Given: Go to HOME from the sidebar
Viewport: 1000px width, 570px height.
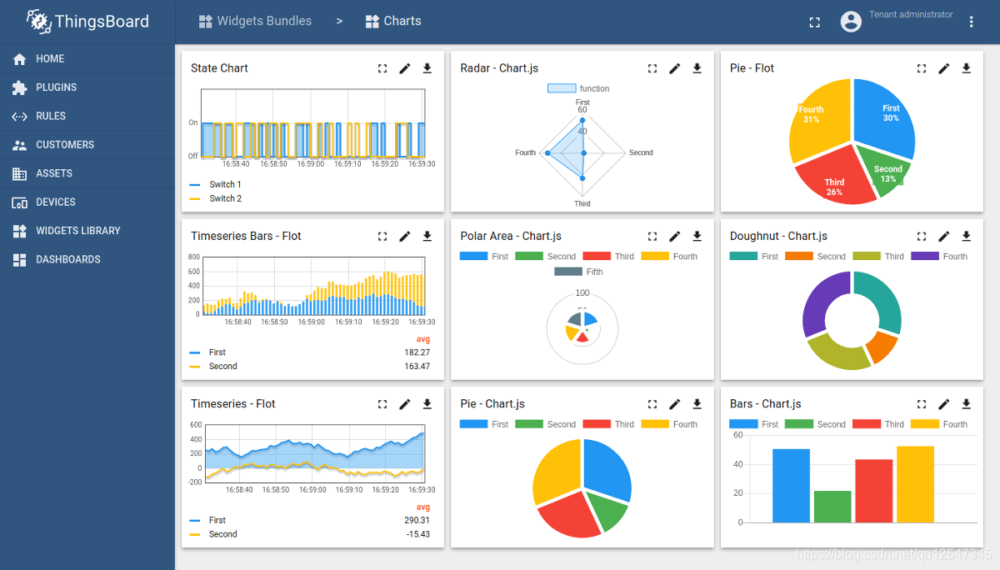Looking at the screenshot, I should [x=48, y=59].
